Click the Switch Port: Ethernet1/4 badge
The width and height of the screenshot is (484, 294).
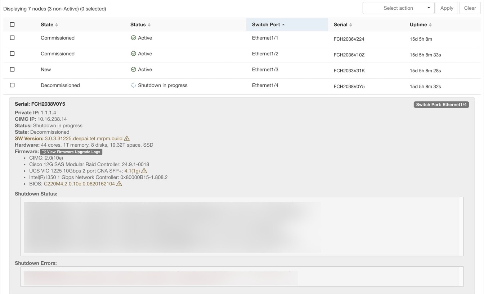[441, 105]
